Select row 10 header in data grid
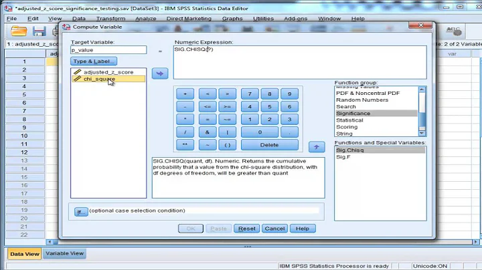Screen dimensions: 482x270 (24, 136)
